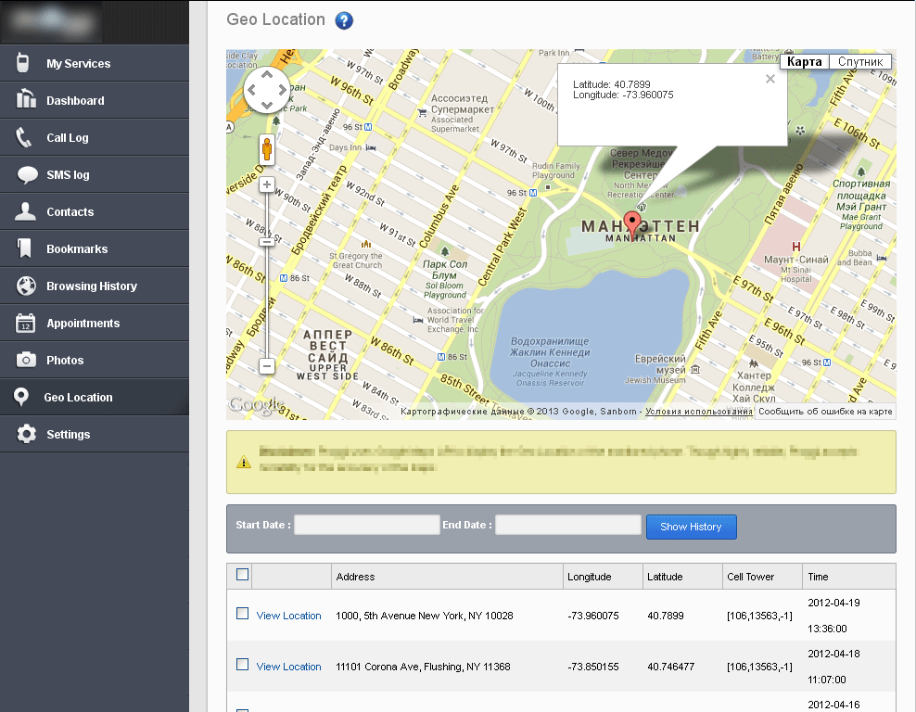Viewport: 916px width, 712px height.
Task: Zoom out on the map
Action: click(x=267, y=366)
